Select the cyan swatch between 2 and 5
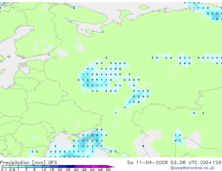222x171 pixels. tap(30, 166)
